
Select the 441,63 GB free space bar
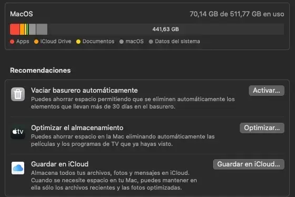point(166,29)
